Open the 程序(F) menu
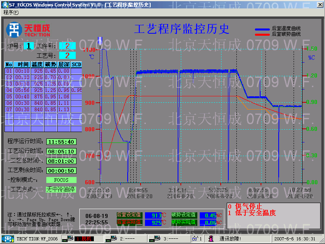This screenshot has height=244, width=325. [x=11, y=12]
